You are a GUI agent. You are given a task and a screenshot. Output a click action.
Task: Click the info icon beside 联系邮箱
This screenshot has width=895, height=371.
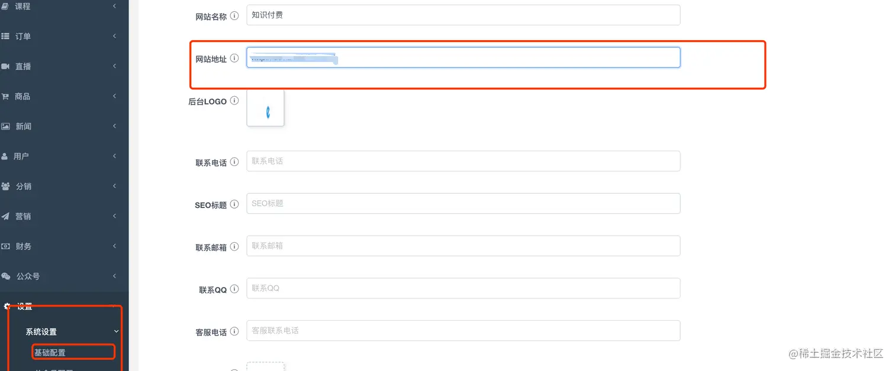click(234, 247)
